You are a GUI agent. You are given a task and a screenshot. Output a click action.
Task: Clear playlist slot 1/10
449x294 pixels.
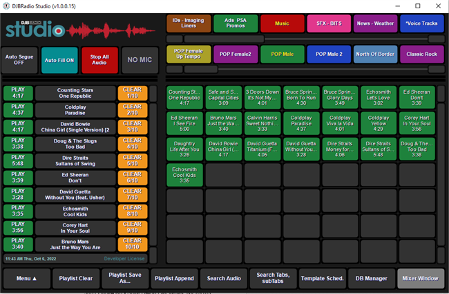coord(133,93)
